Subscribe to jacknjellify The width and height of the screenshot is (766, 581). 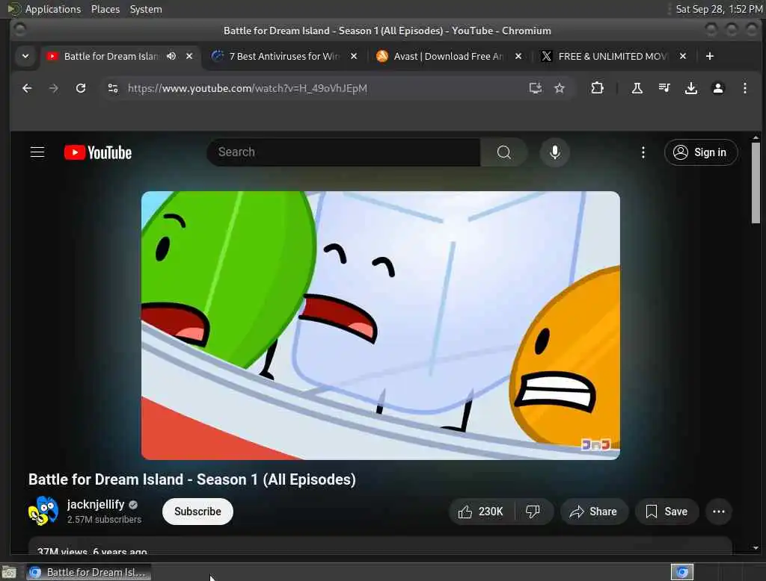[x=197, y=512]
